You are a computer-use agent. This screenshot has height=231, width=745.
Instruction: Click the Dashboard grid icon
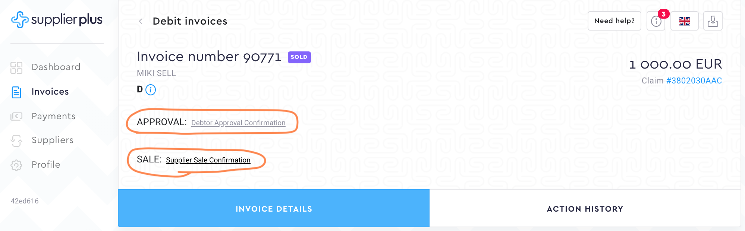click(16, 67)
